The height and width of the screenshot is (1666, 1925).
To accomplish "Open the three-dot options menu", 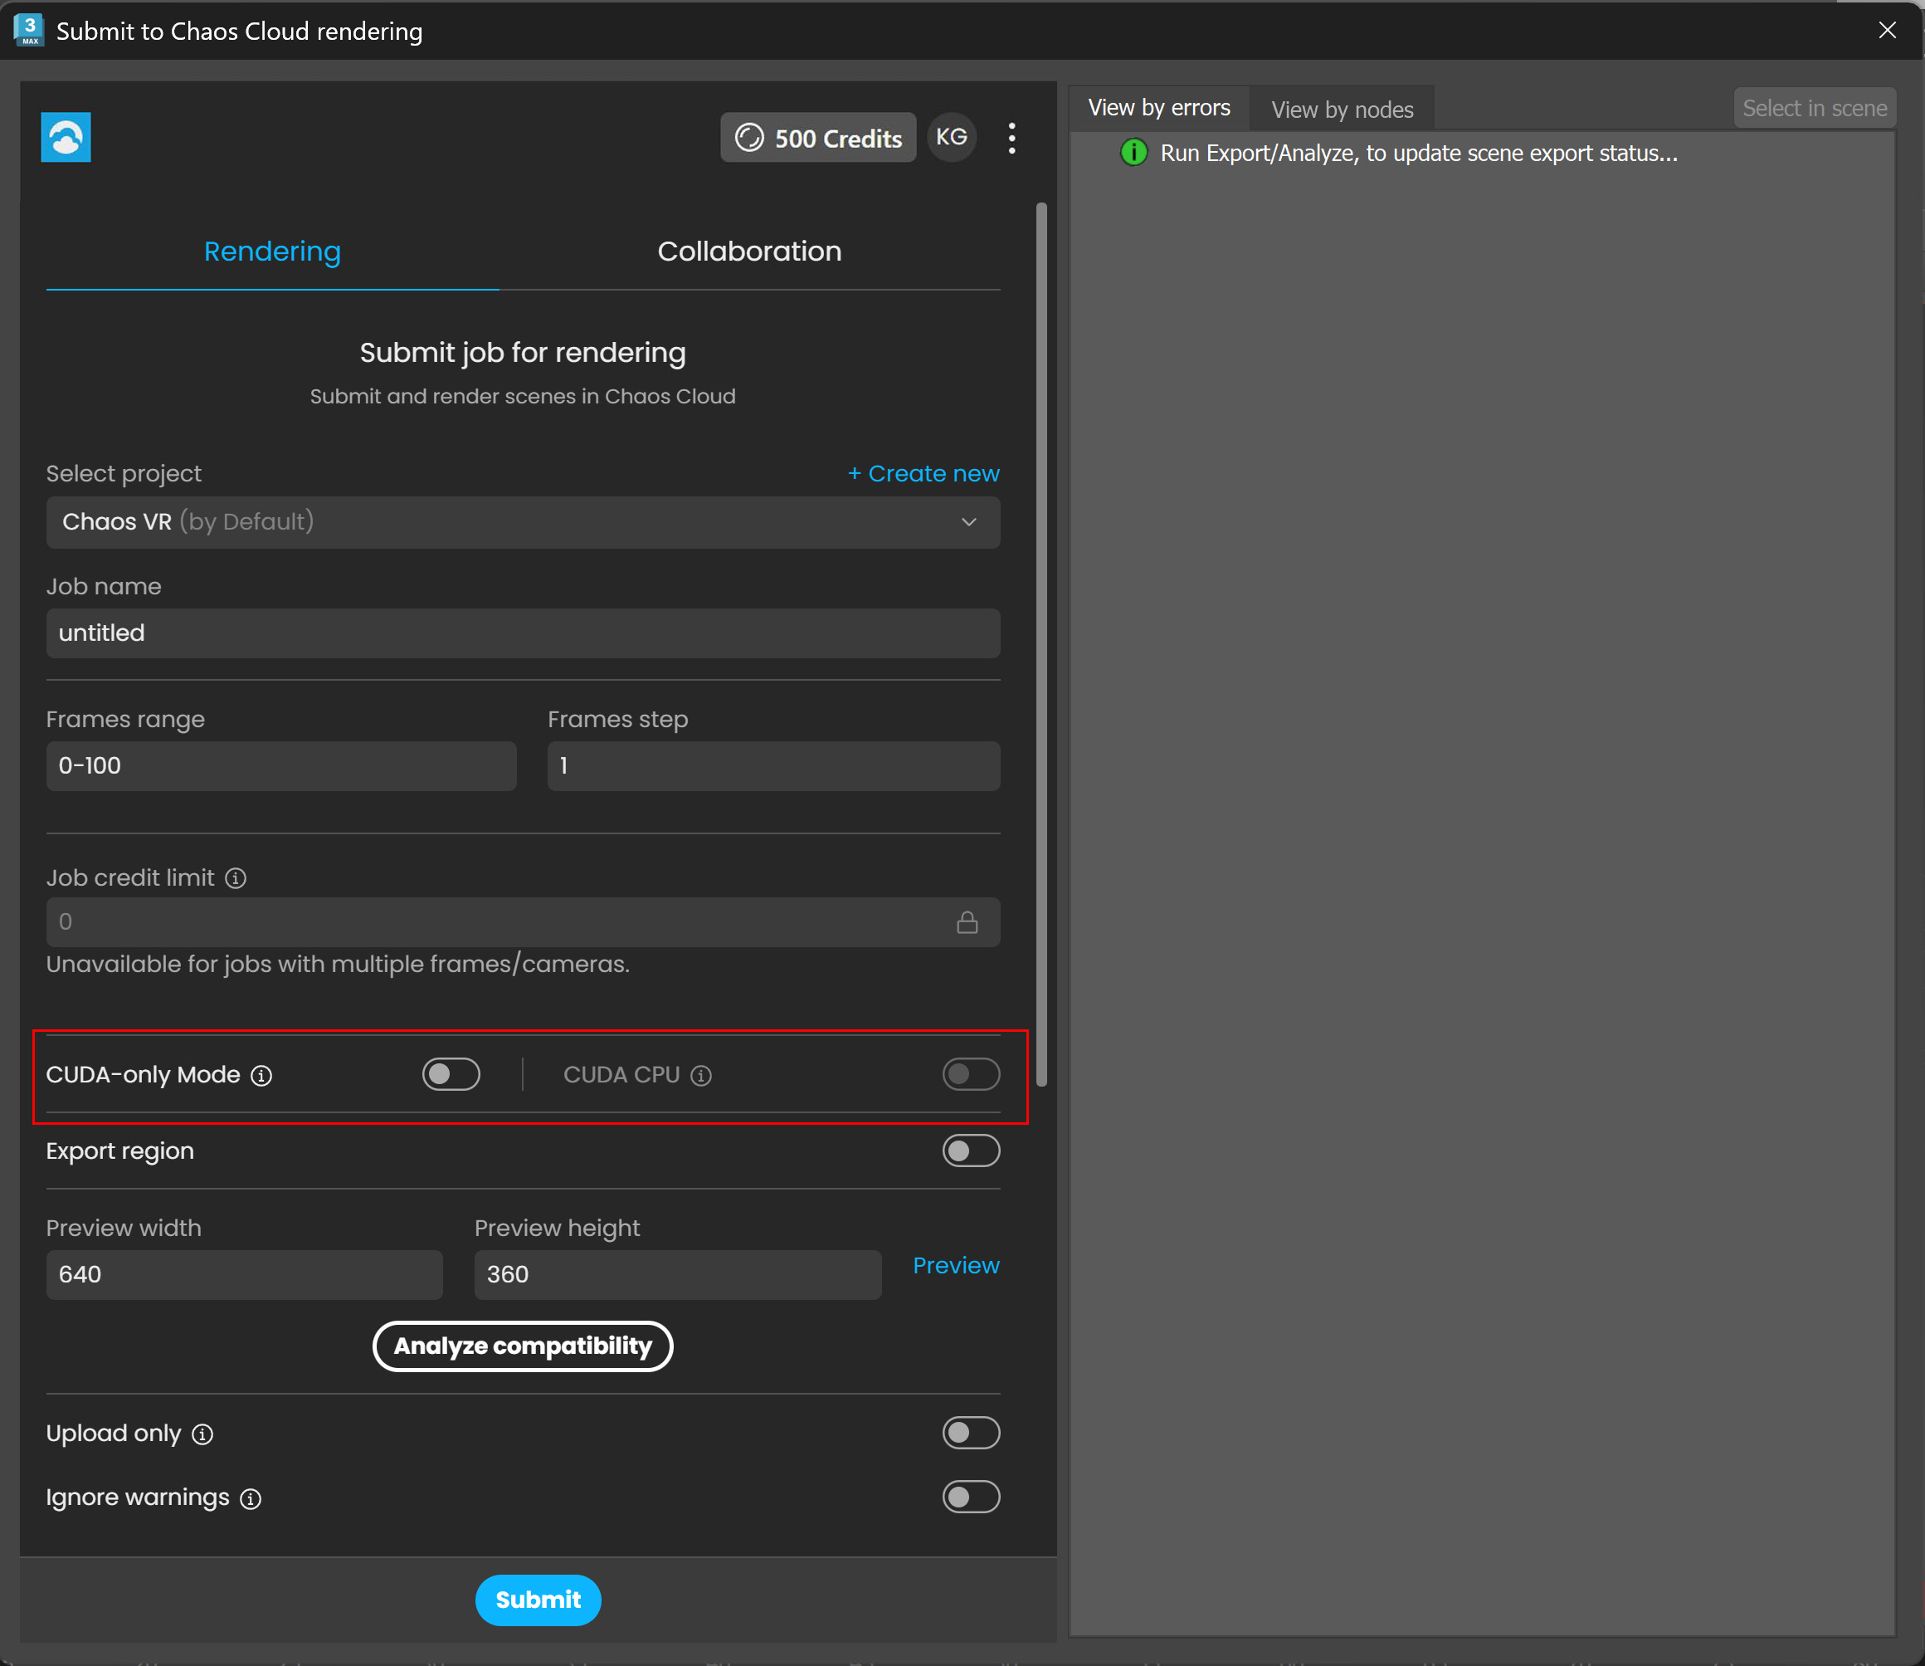I will [x=1011, y=138].
